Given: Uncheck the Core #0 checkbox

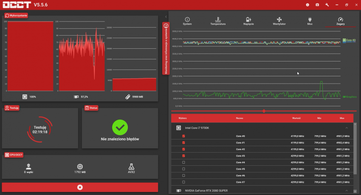Looking at the screenshot, I should click(x=183, y=136).
